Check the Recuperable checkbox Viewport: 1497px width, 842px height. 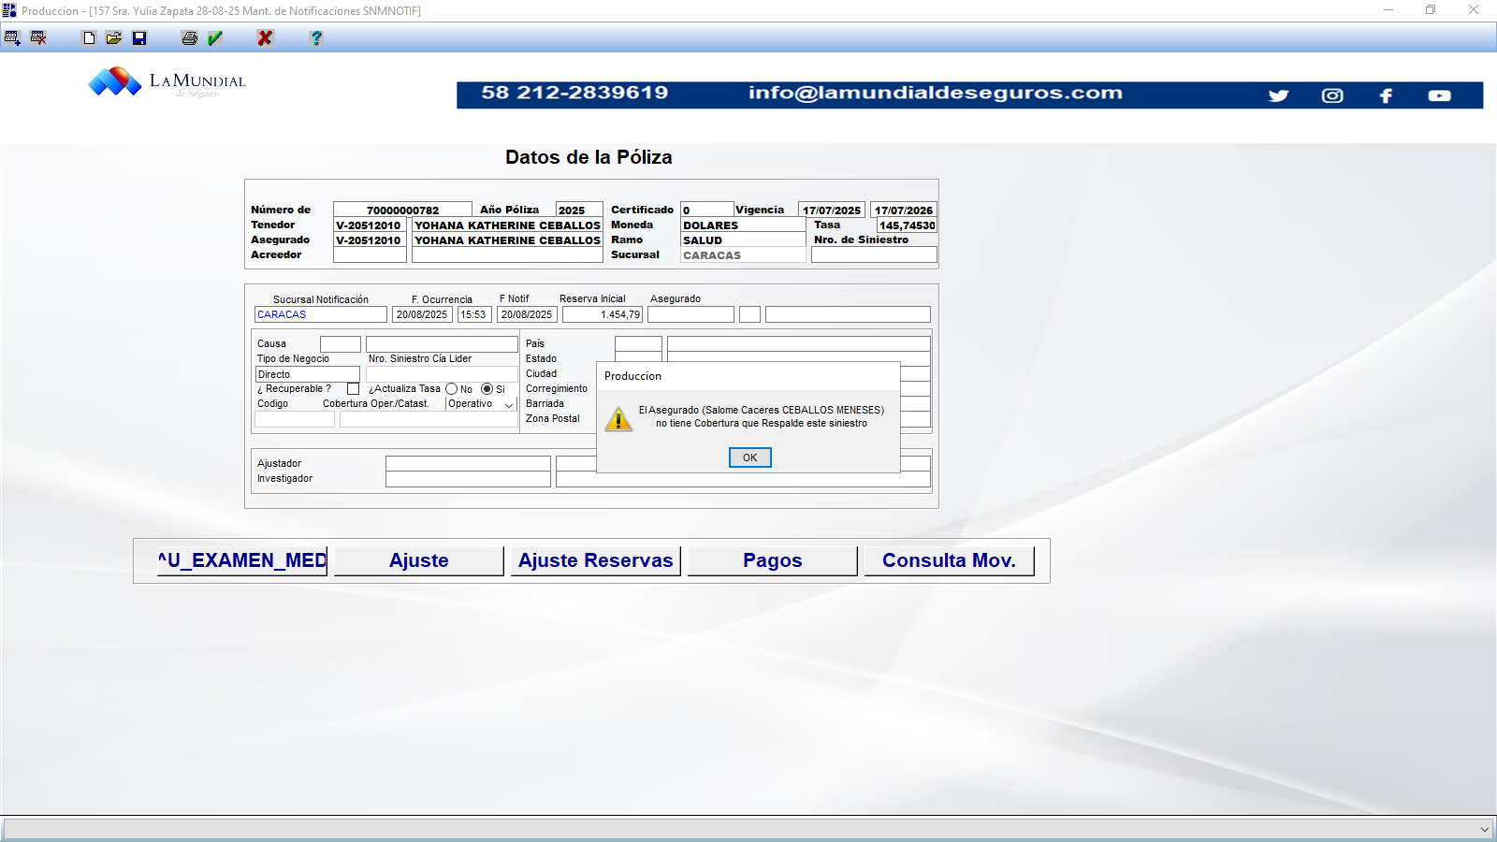click(353, 389)
